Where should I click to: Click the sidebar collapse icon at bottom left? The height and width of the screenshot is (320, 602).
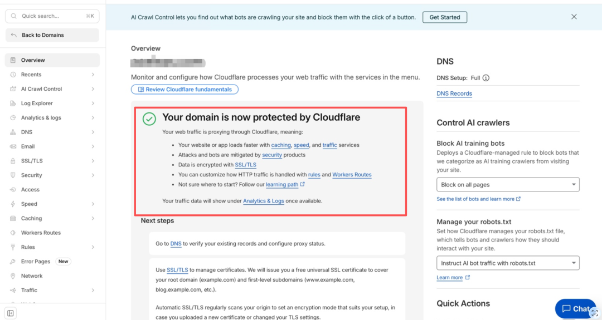11,313
